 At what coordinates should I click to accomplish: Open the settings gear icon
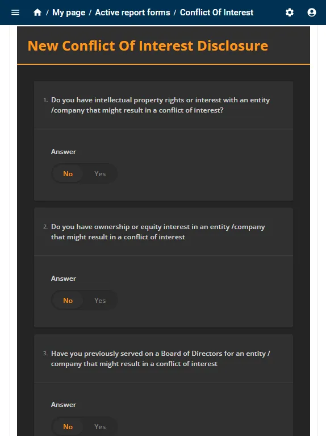[290, 13]
